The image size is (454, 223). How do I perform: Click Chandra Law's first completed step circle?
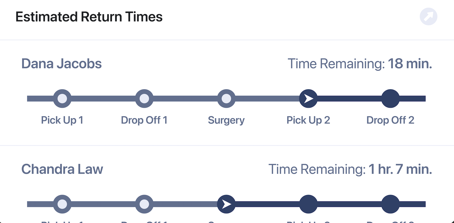62,204
